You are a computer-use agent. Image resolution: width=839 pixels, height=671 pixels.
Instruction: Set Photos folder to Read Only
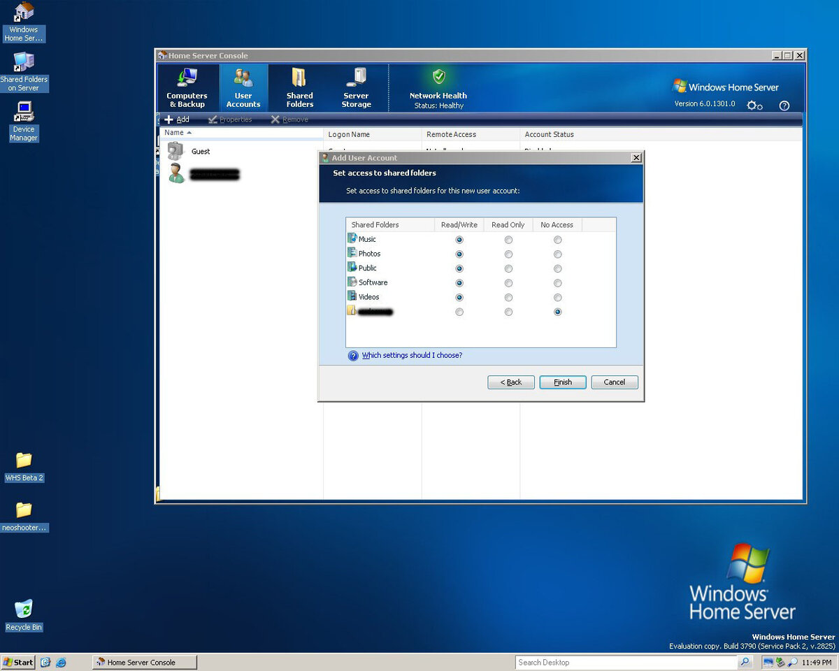[508, 254]
